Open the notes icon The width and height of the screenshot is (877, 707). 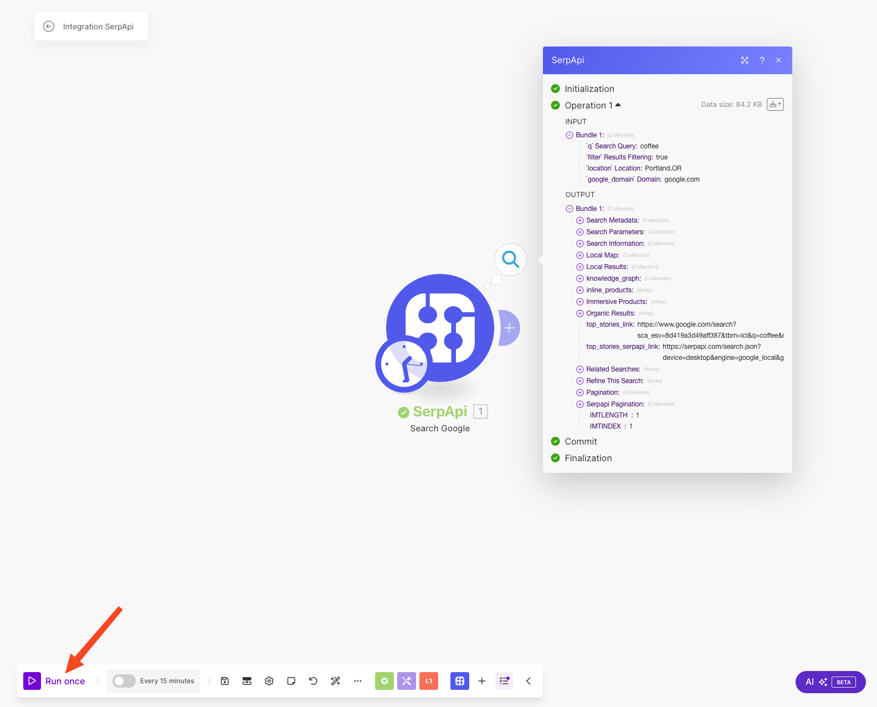(291, 681)
